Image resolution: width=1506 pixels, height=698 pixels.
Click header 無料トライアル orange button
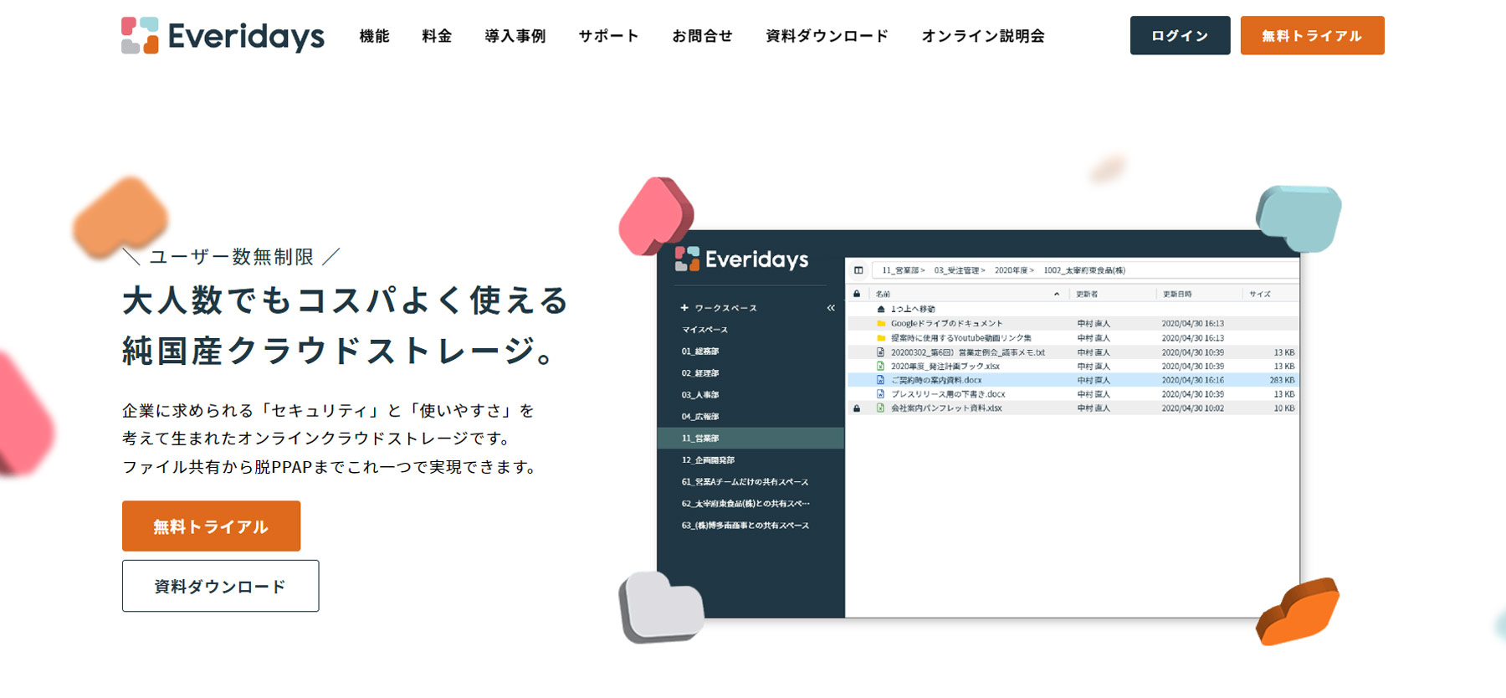(x=1312, y=35)
